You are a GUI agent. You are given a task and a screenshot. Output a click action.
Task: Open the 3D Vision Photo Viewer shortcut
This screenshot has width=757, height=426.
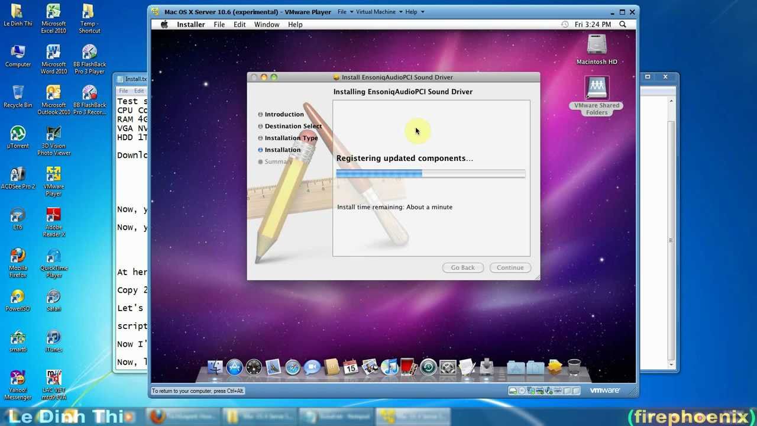click(x=53, y=141)
